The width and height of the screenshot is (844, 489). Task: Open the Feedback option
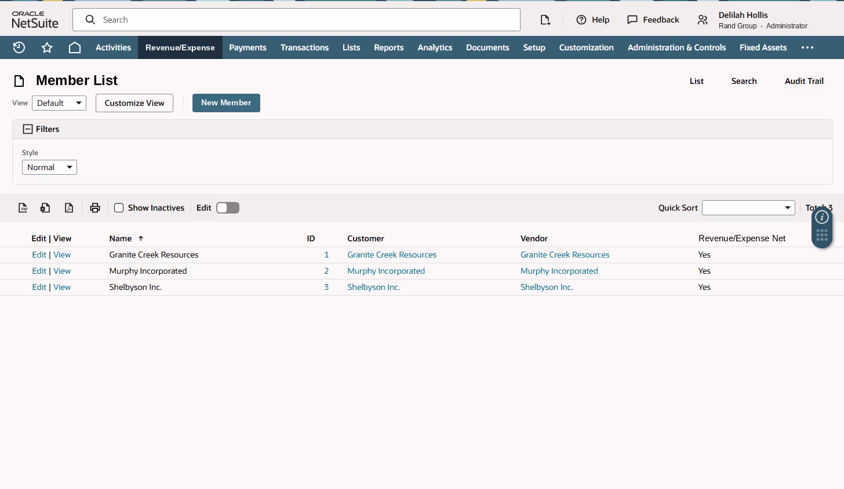pos(653,20)
